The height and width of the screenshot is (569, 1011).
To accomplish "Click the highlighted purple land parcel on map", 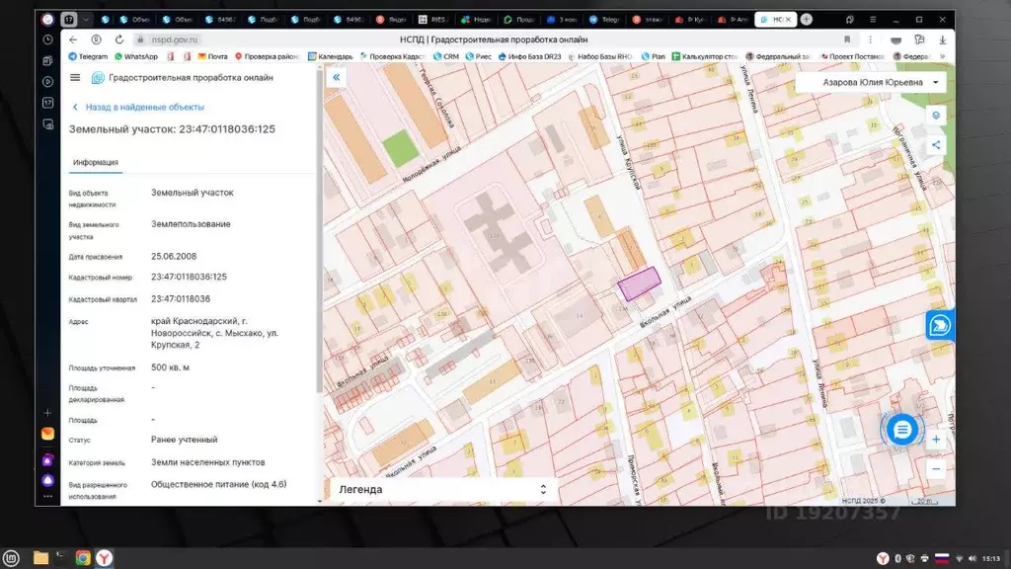I will pos(638,284).
